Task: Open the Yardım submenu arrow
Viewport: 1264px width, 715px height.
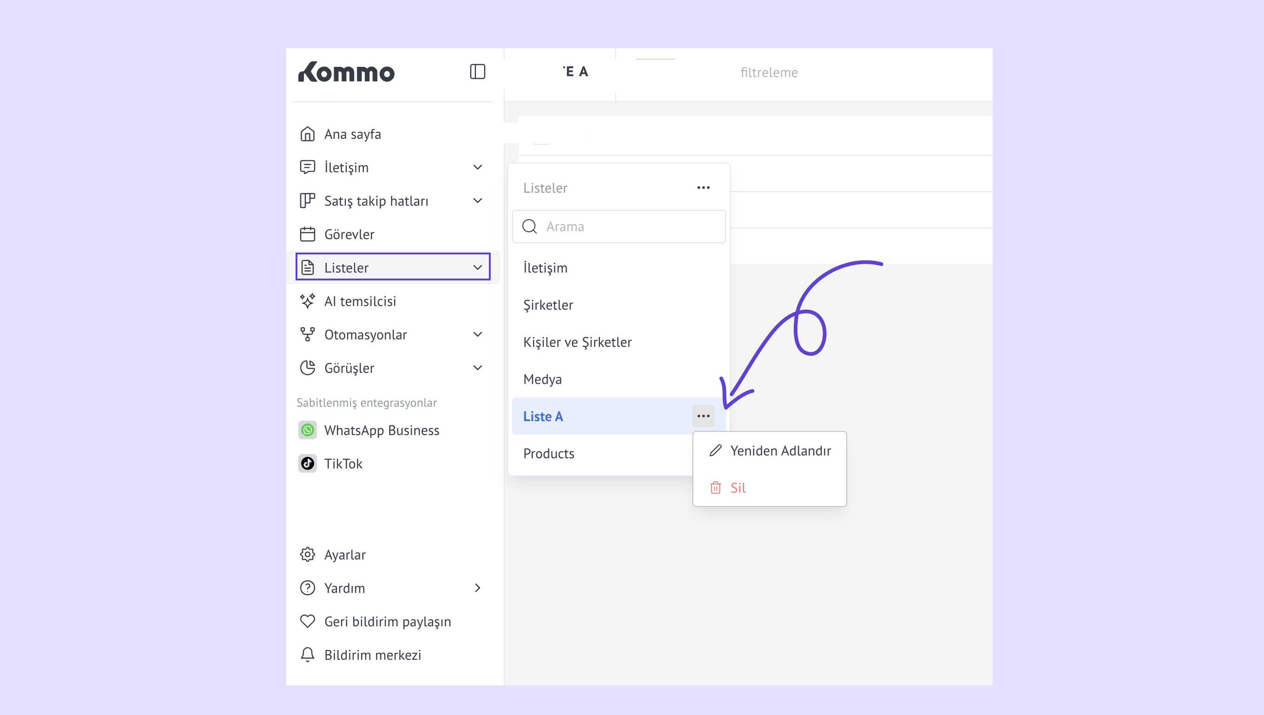Action: pyautogui.click(x=477, y=588)
